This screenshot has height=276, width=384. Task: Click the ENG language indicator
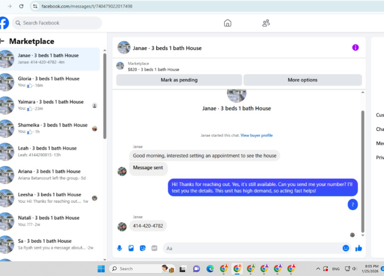(336, 269)
